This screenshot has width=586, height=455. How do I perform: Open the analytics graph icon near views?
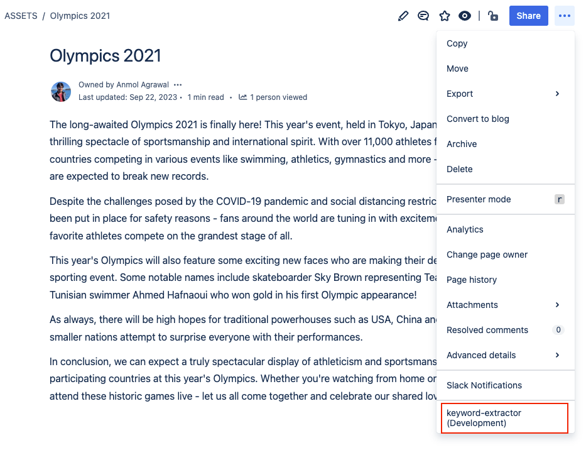click(242, 97)
